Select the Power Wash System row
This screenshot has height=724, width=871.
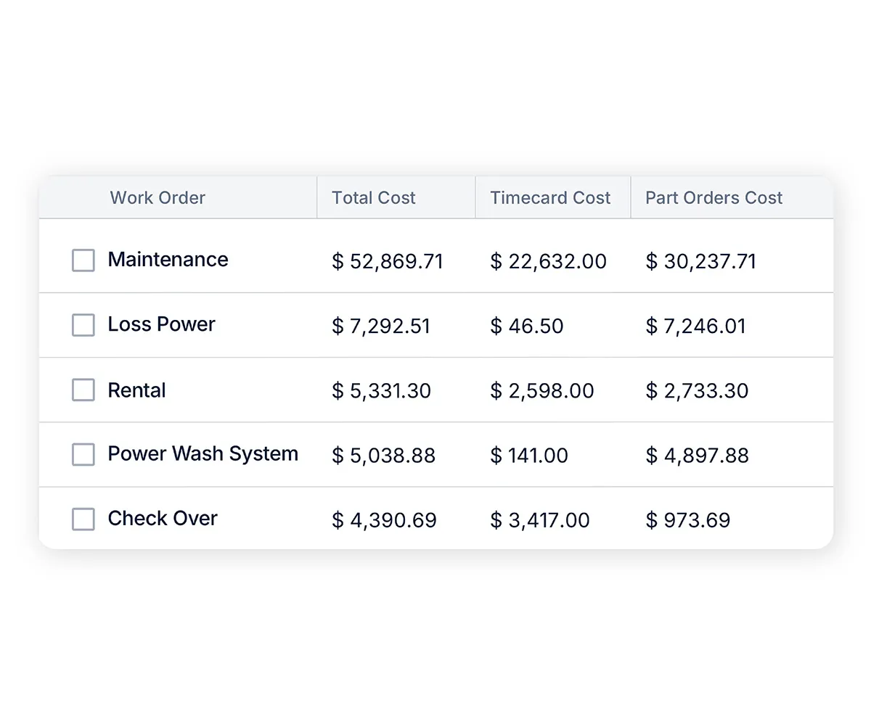pyautogui.click(x=203, y=454)
